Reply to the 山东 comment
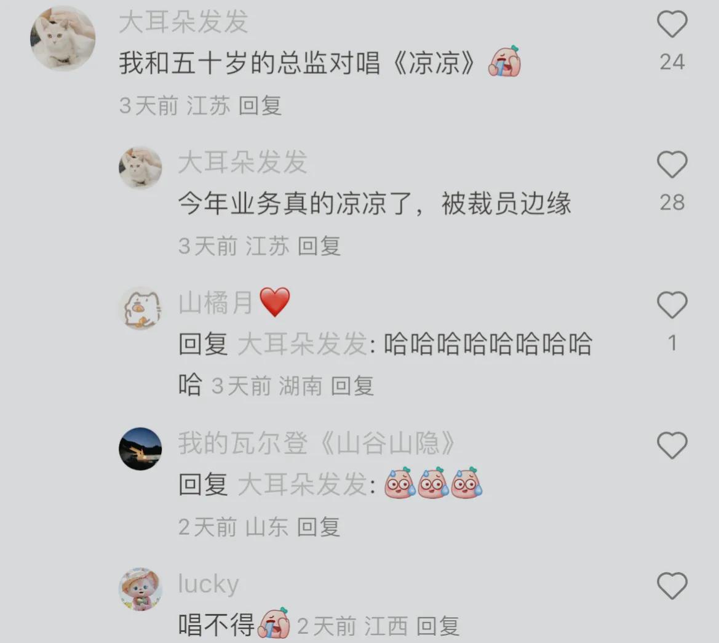Screen dimensions: 719x643 pyautogui.click(x=319, y=527)
